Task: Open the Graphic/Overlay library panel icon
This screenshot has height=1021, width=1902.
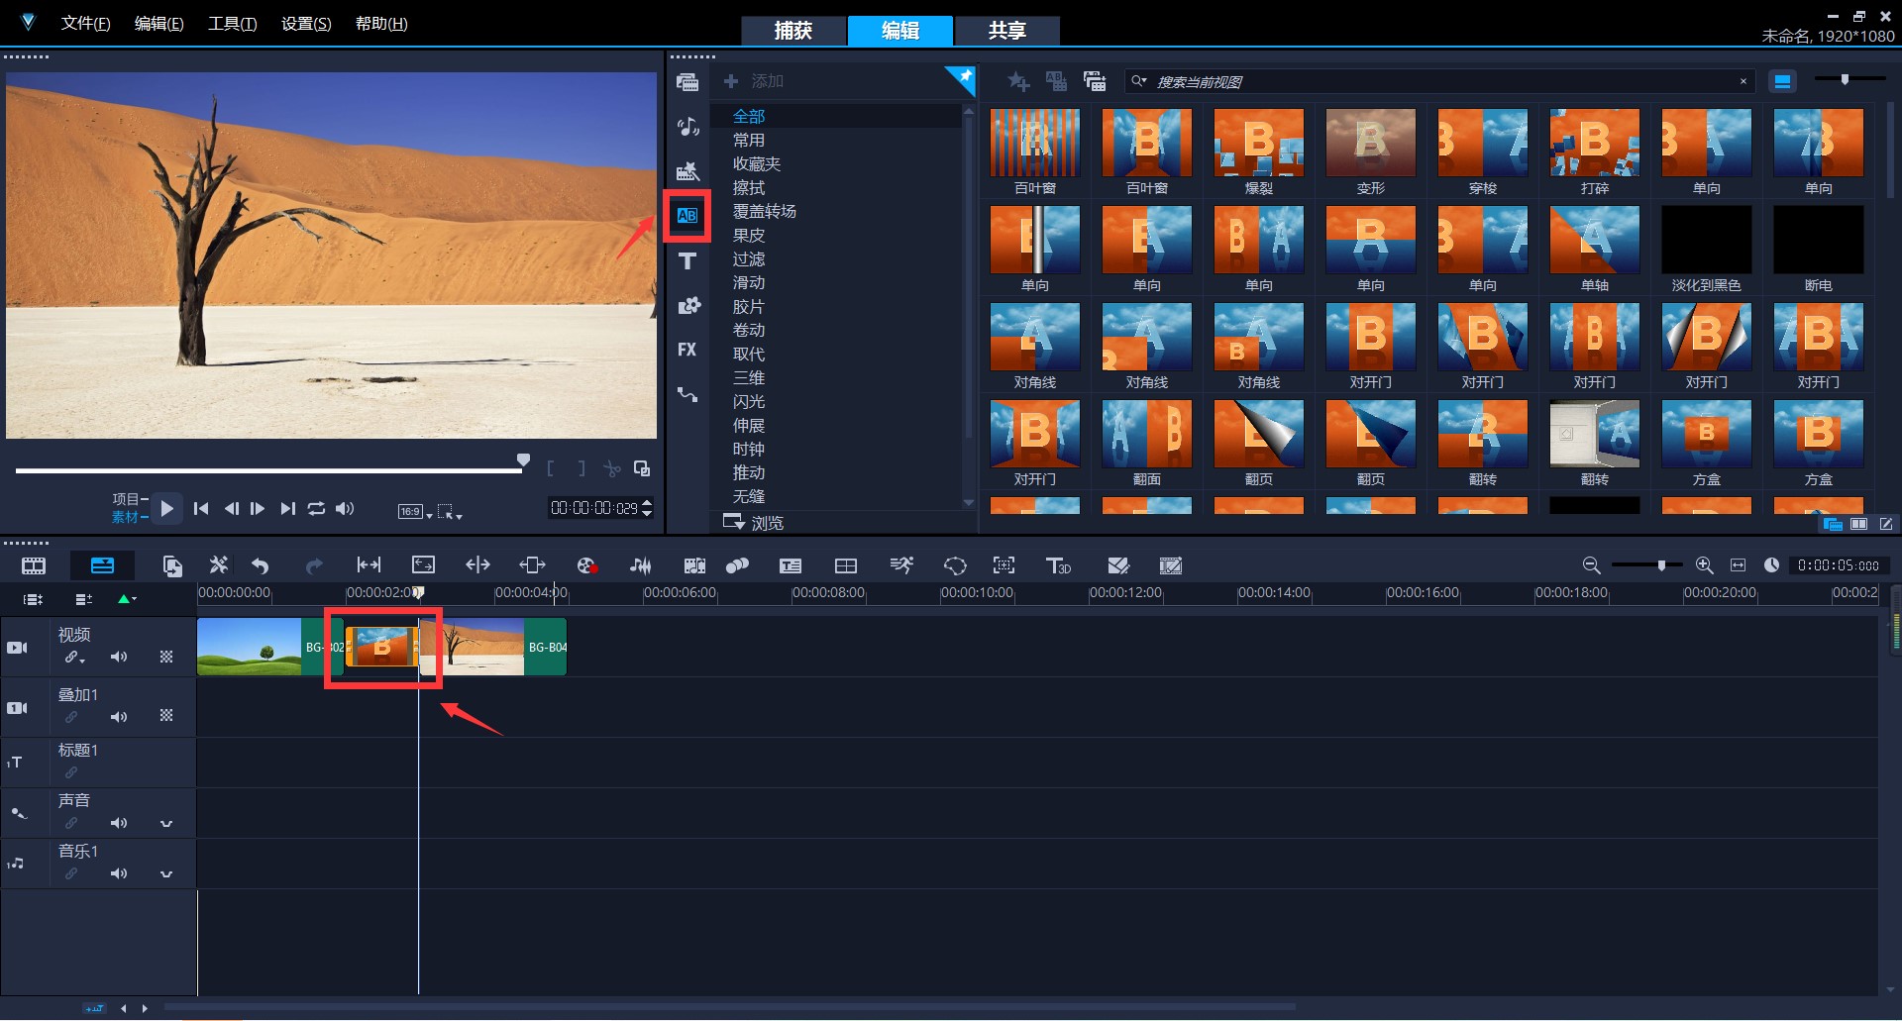Action: point(687,305)
